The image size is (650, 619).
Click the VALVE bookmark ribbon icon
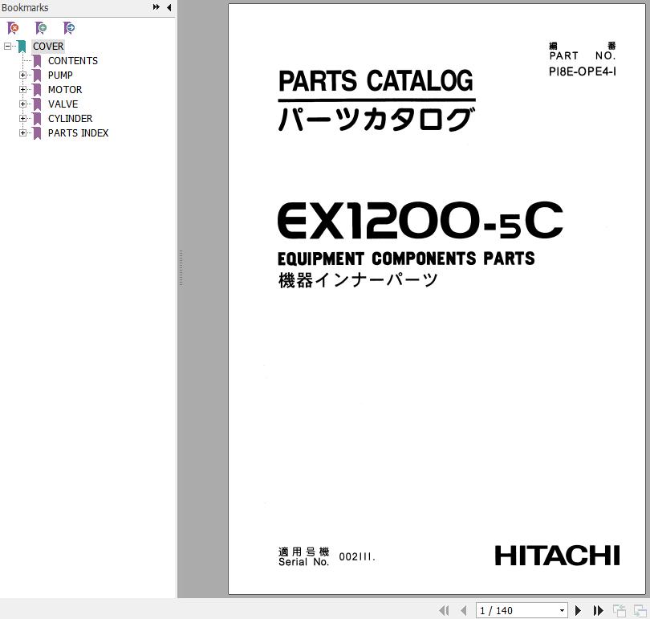point(37,104)
